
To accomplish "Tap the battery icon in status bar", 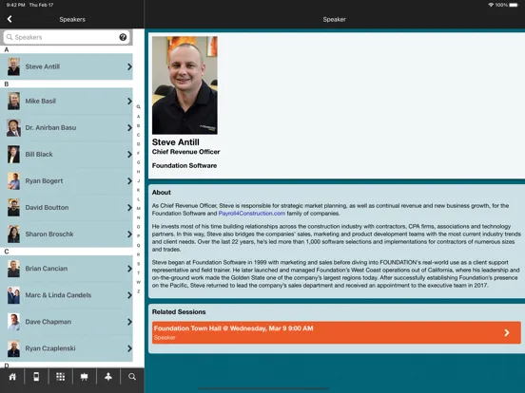I will coord(514,5).
